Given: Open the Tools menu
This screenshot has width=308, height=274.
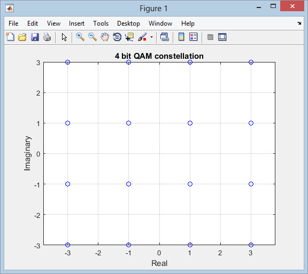Looking at the screenshot, I should point(101,24).
